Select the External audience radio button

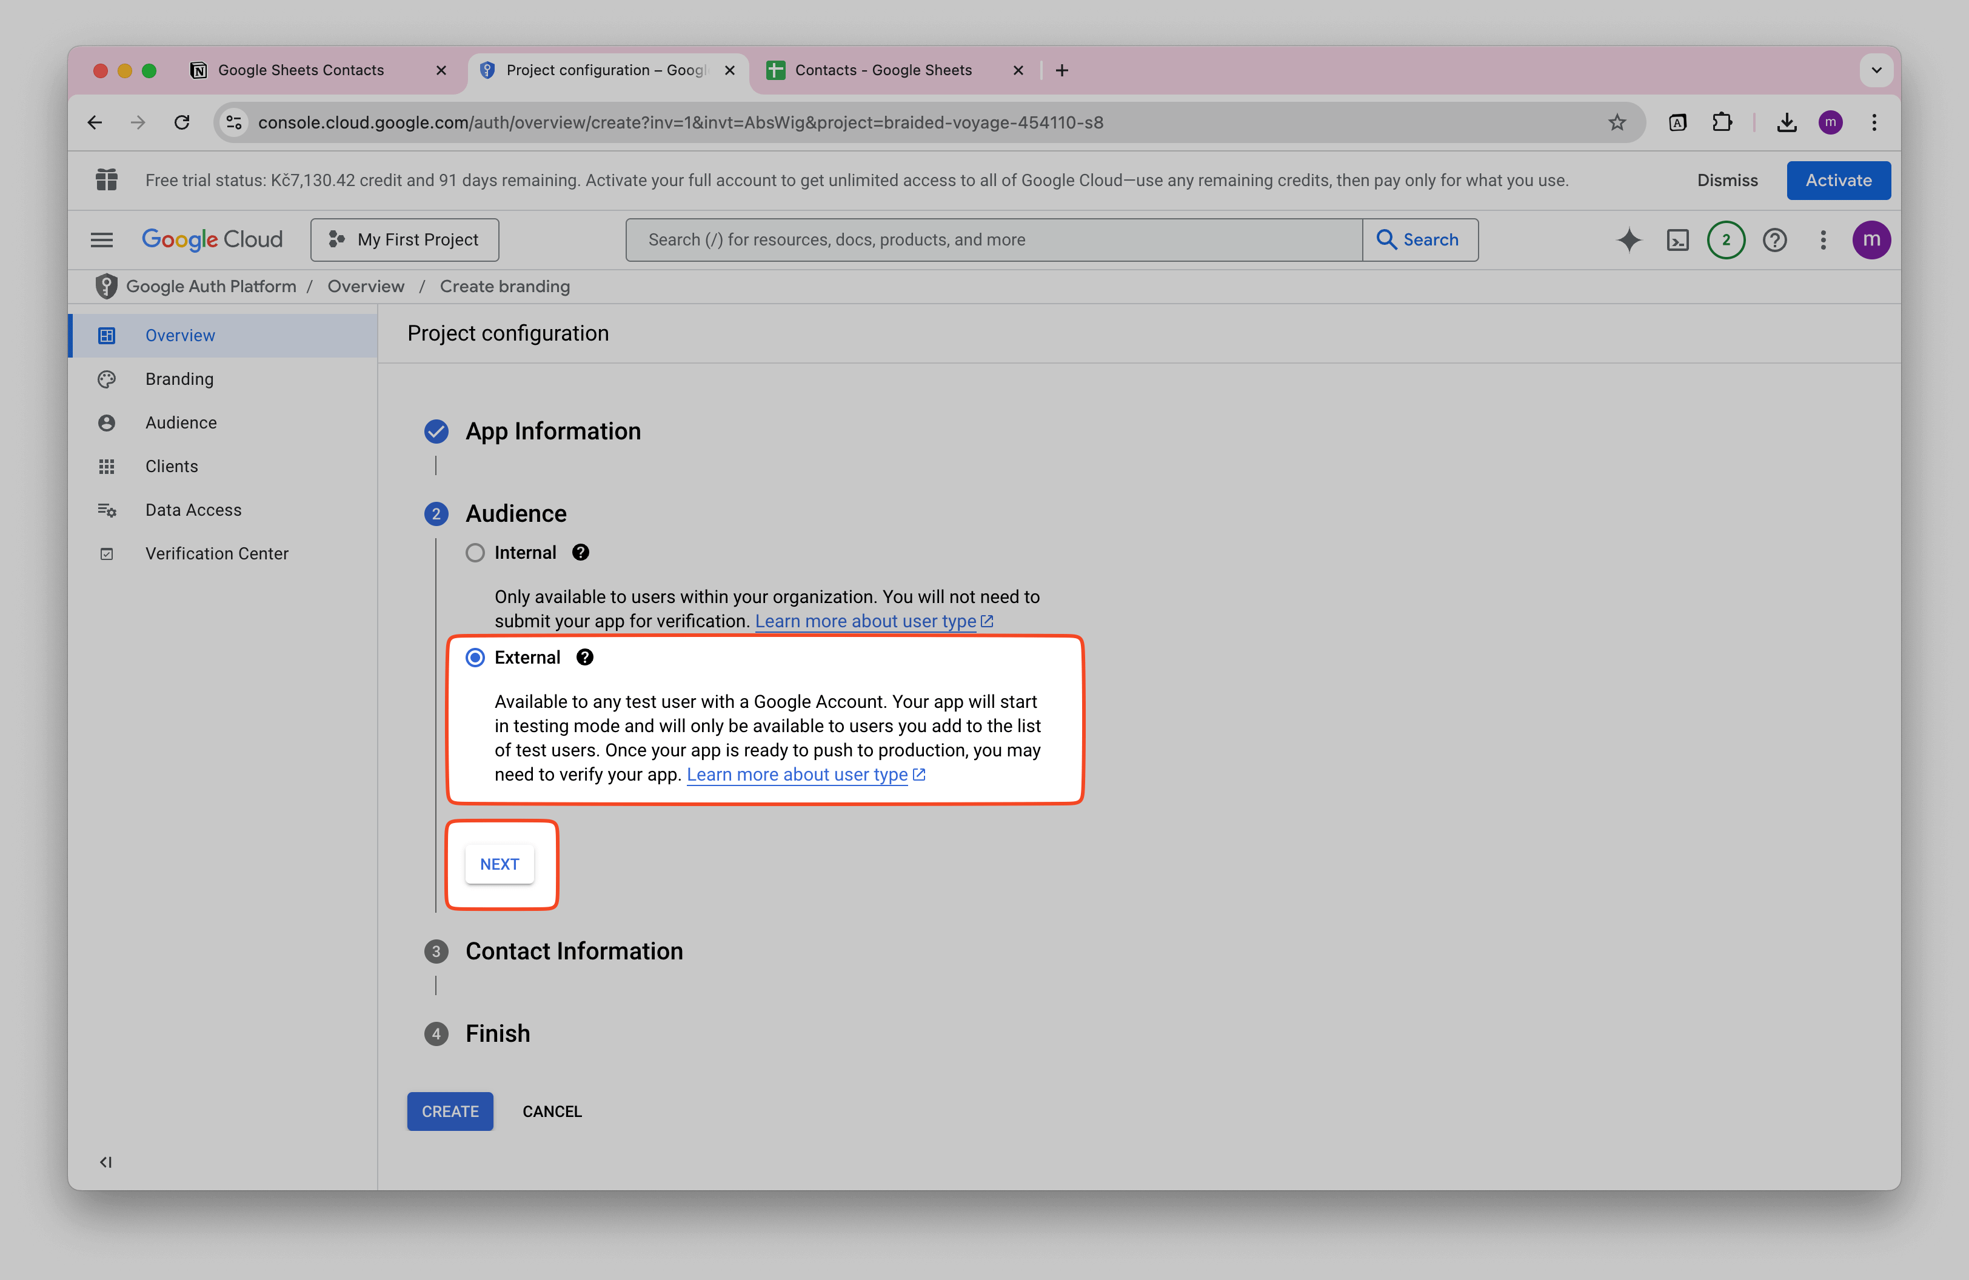[474, 658]
